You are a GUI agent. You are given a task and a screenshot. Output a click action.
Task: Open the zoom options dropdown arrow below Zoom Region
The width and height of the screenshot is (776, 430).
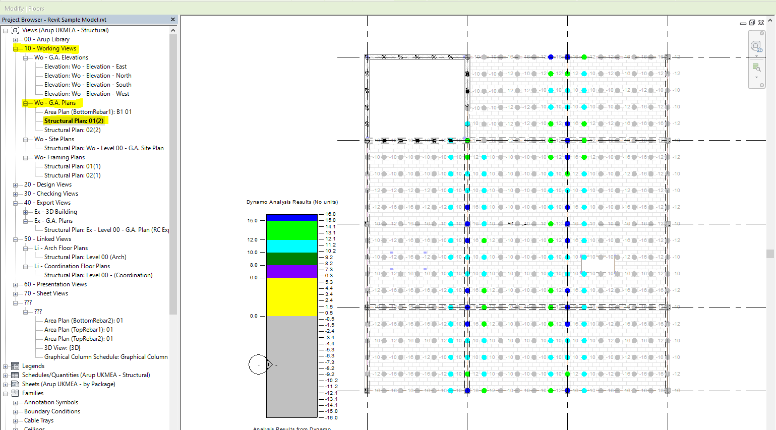756,77
